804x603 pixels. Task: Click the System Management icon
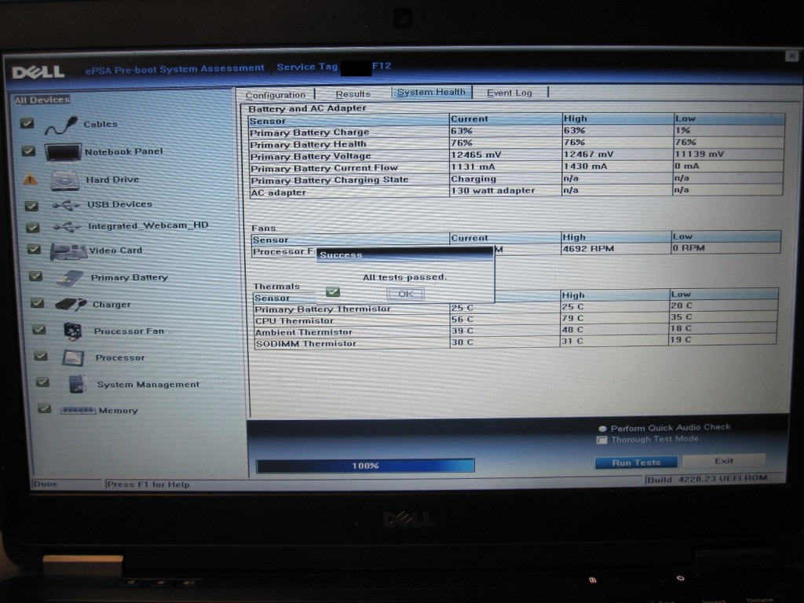[x=77, y=384]
